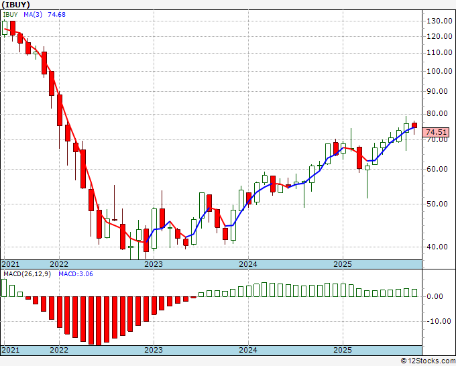The height and width of the screenshot is (366, 456).
Task: Click the 100.00 price axis label
Action: (439, 71)
